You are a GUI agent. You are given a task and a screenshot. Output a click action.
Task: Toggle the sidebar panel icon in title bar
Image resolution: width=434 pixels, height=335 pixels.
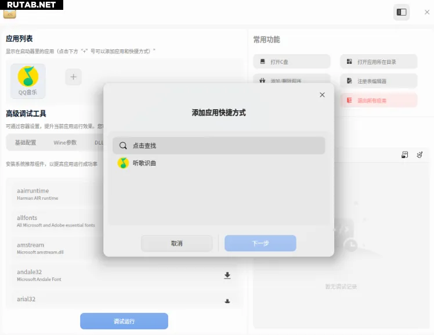click(x=402, y=12)
